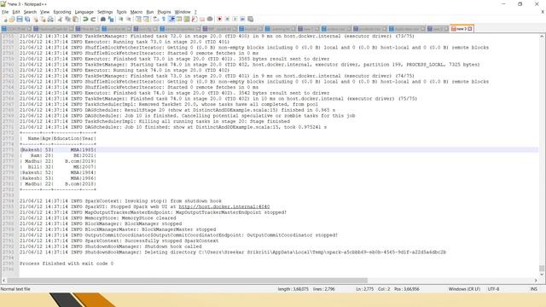This screenshot has width=546, height=307.
Task: Toggle Show All Characters icon
Action: coord(163,19)
